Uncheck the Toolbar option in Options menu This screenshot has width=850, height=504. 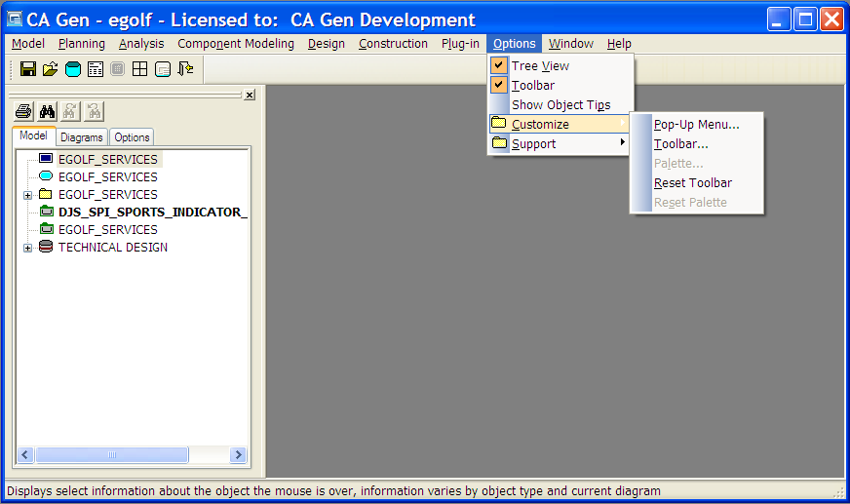pos(560,85)
